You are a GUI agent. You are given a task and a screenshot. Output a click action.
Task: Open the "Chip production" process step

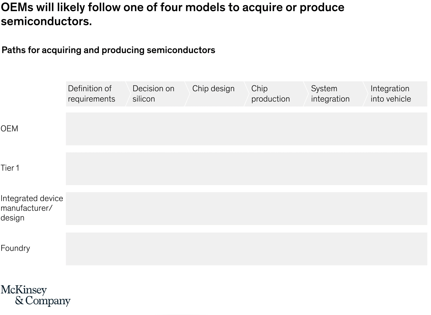click(x=270, y=94)
